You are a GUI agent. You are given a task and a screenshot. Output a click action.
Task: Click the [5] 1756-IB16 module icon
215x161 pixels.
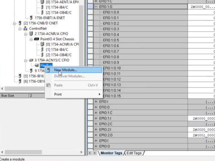pyautogui.click(x=20, y=76)
